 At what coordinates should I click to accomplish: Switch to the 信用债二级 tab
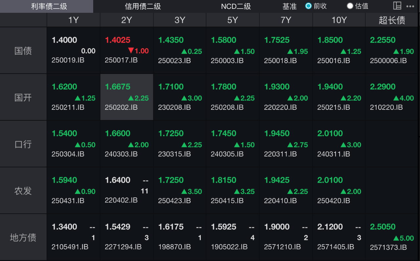point(143,6)
